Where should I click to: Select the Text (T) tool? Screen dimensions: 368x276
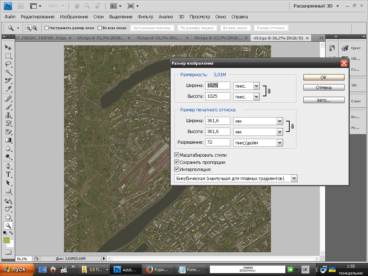[x=8, y=174]
